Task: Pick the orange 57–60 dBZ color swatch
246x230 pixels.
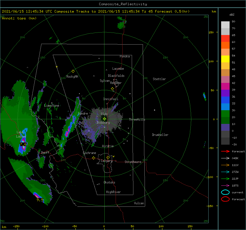Action: pos(225,45)
